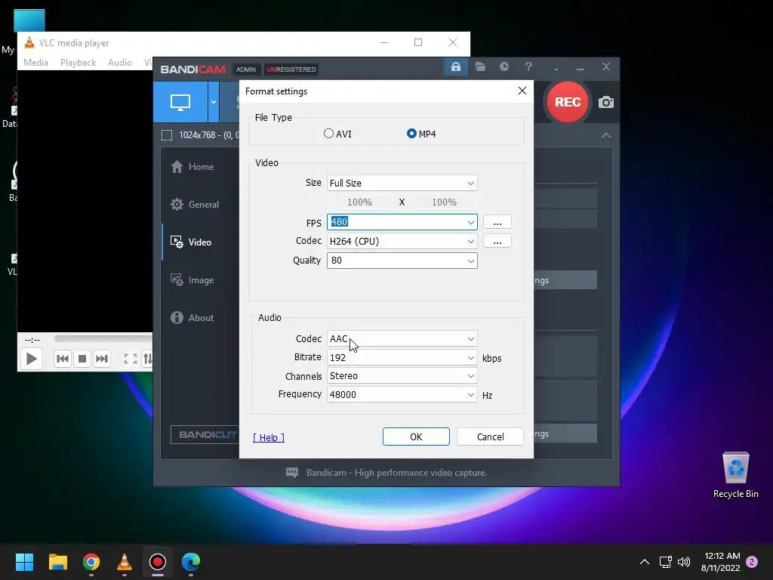Show hidden system tray icons
Viewport: 773px width, 580px height.
click(x=645, y=562)
